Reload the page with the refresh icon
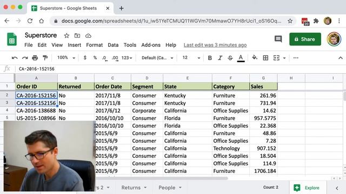 pyautogui.click(x=30, y=21)
